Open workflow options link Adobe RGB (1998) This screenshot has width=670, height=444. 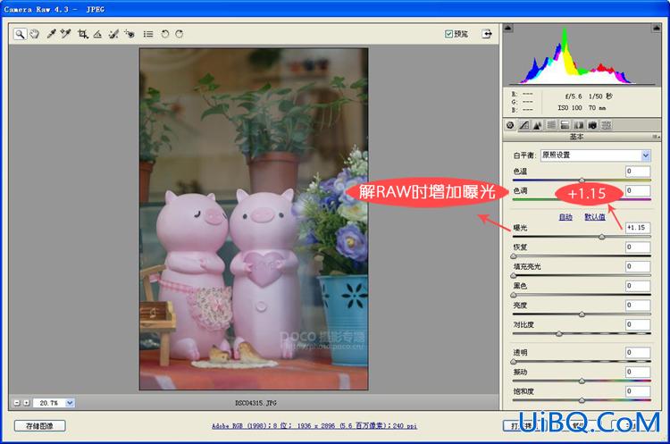[x=314, y=425]
